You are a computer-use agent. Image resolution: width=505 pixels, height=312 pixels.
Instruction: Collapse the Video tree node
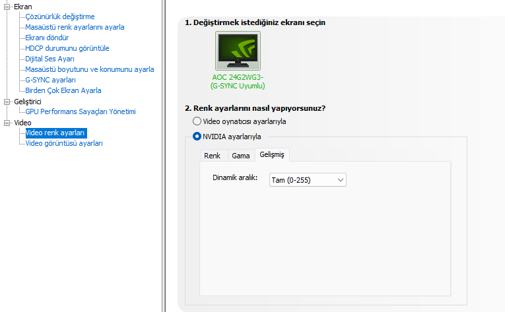[7, 123]
